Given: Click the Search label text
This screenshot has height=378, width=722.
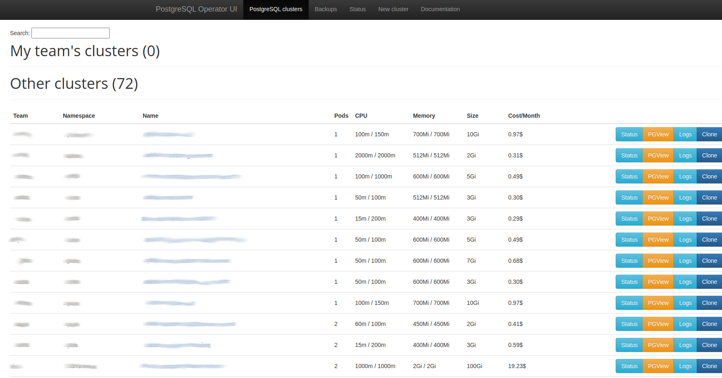Looking at the screenshot, I should 20,33.
